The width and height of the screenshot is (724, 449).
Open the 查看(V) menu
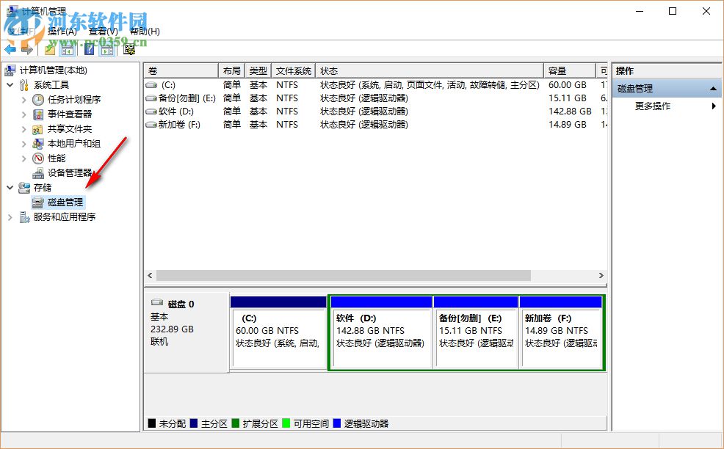(x=101, y=32)
